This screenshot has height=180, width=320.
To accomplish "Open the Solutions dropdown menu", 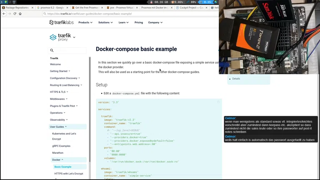I will (105, 22).
